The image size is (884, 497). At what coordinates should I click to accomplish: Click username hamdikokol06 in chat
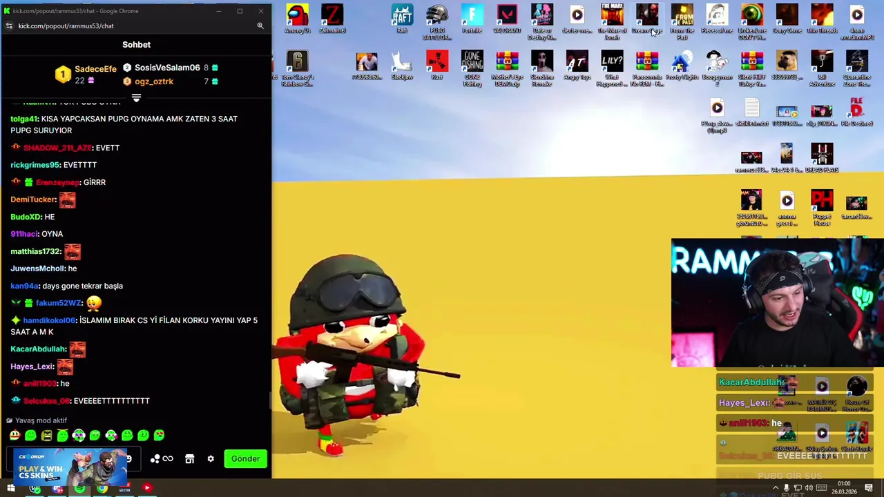[x=49, y=320]
